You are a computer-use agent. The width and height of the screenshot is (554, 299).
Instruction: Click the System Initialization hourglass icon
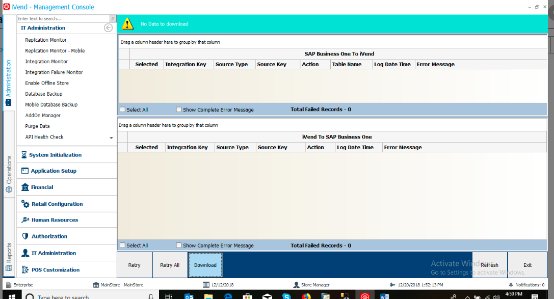coord(24,155)
